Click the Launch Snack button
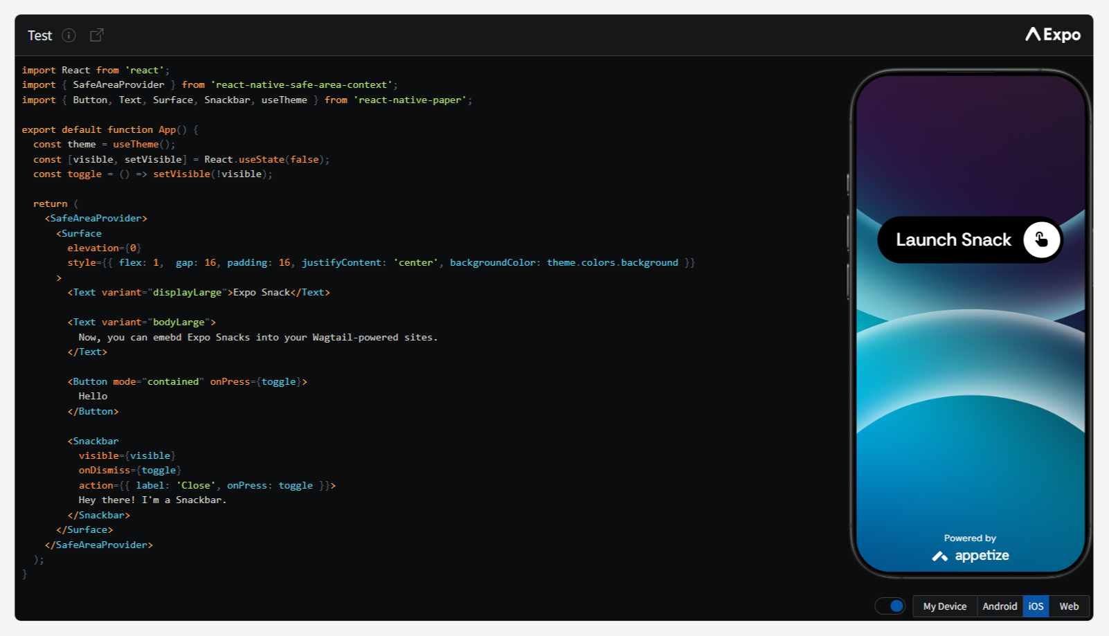The height and width of the screenshot is (636, 1109). point(970,240)
